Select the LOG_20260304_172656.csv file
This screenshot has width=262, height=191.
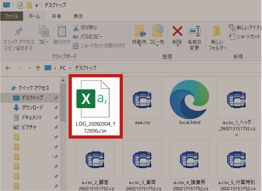95,105
